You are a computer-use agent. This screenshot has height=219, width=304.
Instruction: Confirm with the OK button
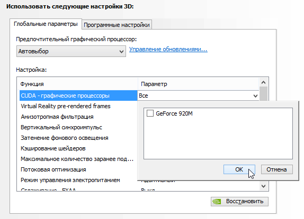[239, 169]
